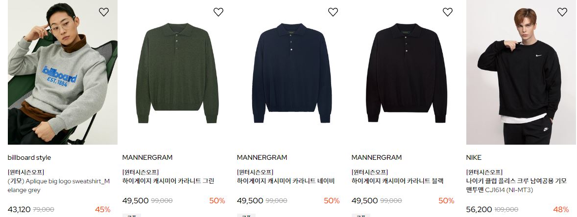Open 하이게이지 캐시미어 카라니트 그린 title
This screenshot has height=217, width=577.
coord(168,181)
